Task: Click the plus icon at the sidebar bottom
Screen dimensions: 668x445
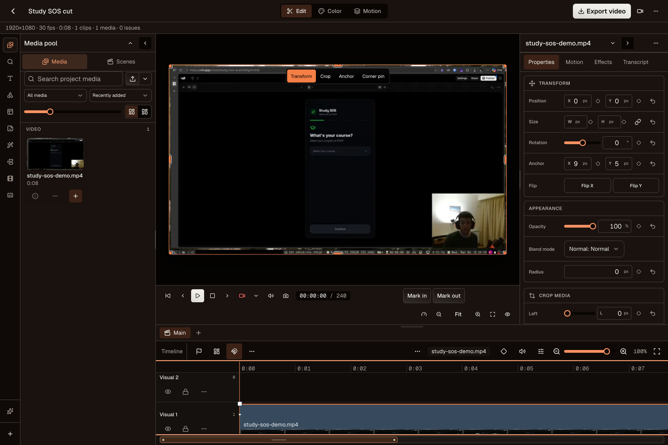Action: (x=10, y=434)
